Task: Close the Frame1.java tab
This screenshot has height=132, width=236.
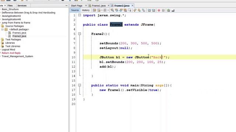Action: click(x=108, y=5)
